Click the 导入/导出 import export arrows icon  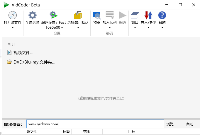click(x=148, y=15)
